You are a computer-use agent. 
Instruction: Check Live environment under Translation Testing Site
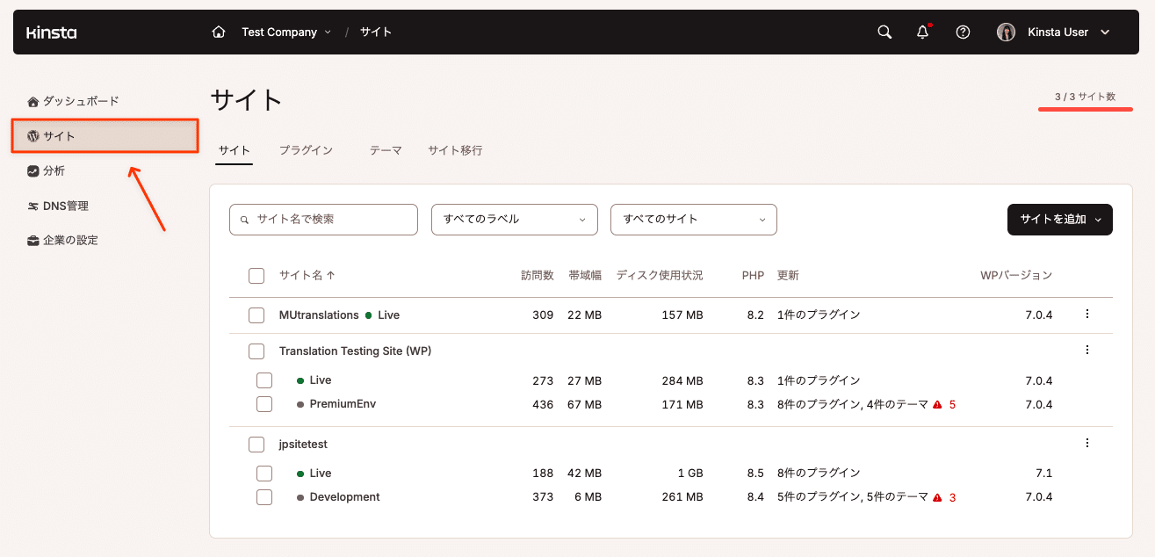[264, 380]
